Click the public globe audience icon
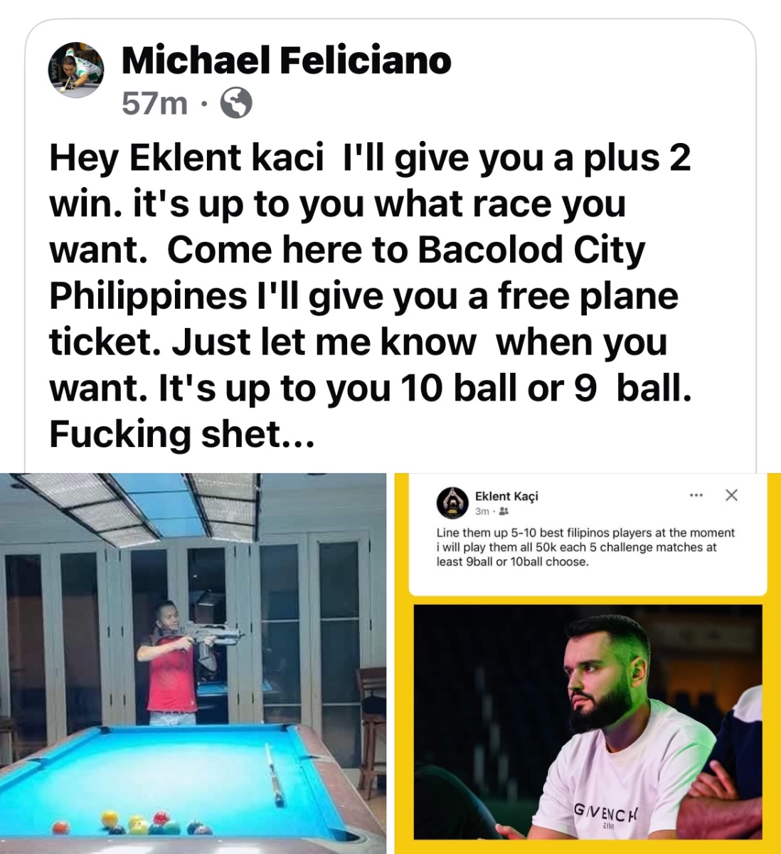This screenshot has height=854, width=781. (x=236, y=104)
